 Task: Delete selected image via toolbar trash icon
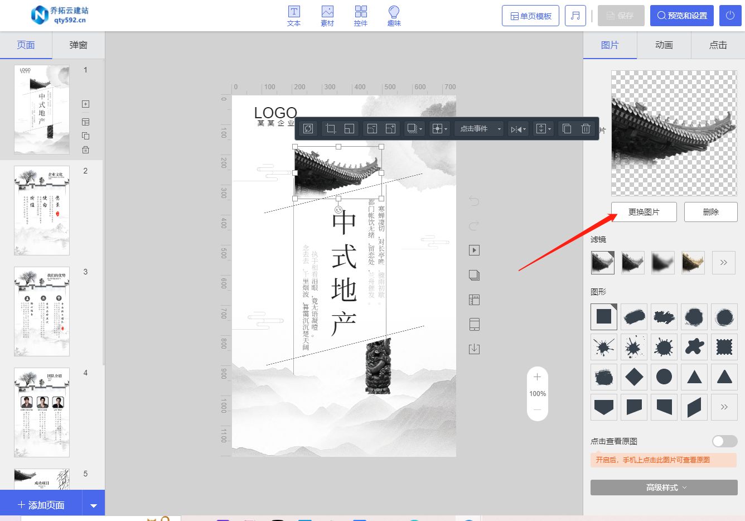(586, 129)
